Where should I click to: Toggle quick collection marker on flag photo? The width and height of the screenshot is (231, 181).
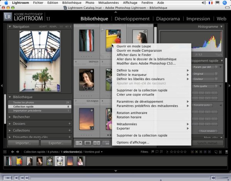click(92, 32)
